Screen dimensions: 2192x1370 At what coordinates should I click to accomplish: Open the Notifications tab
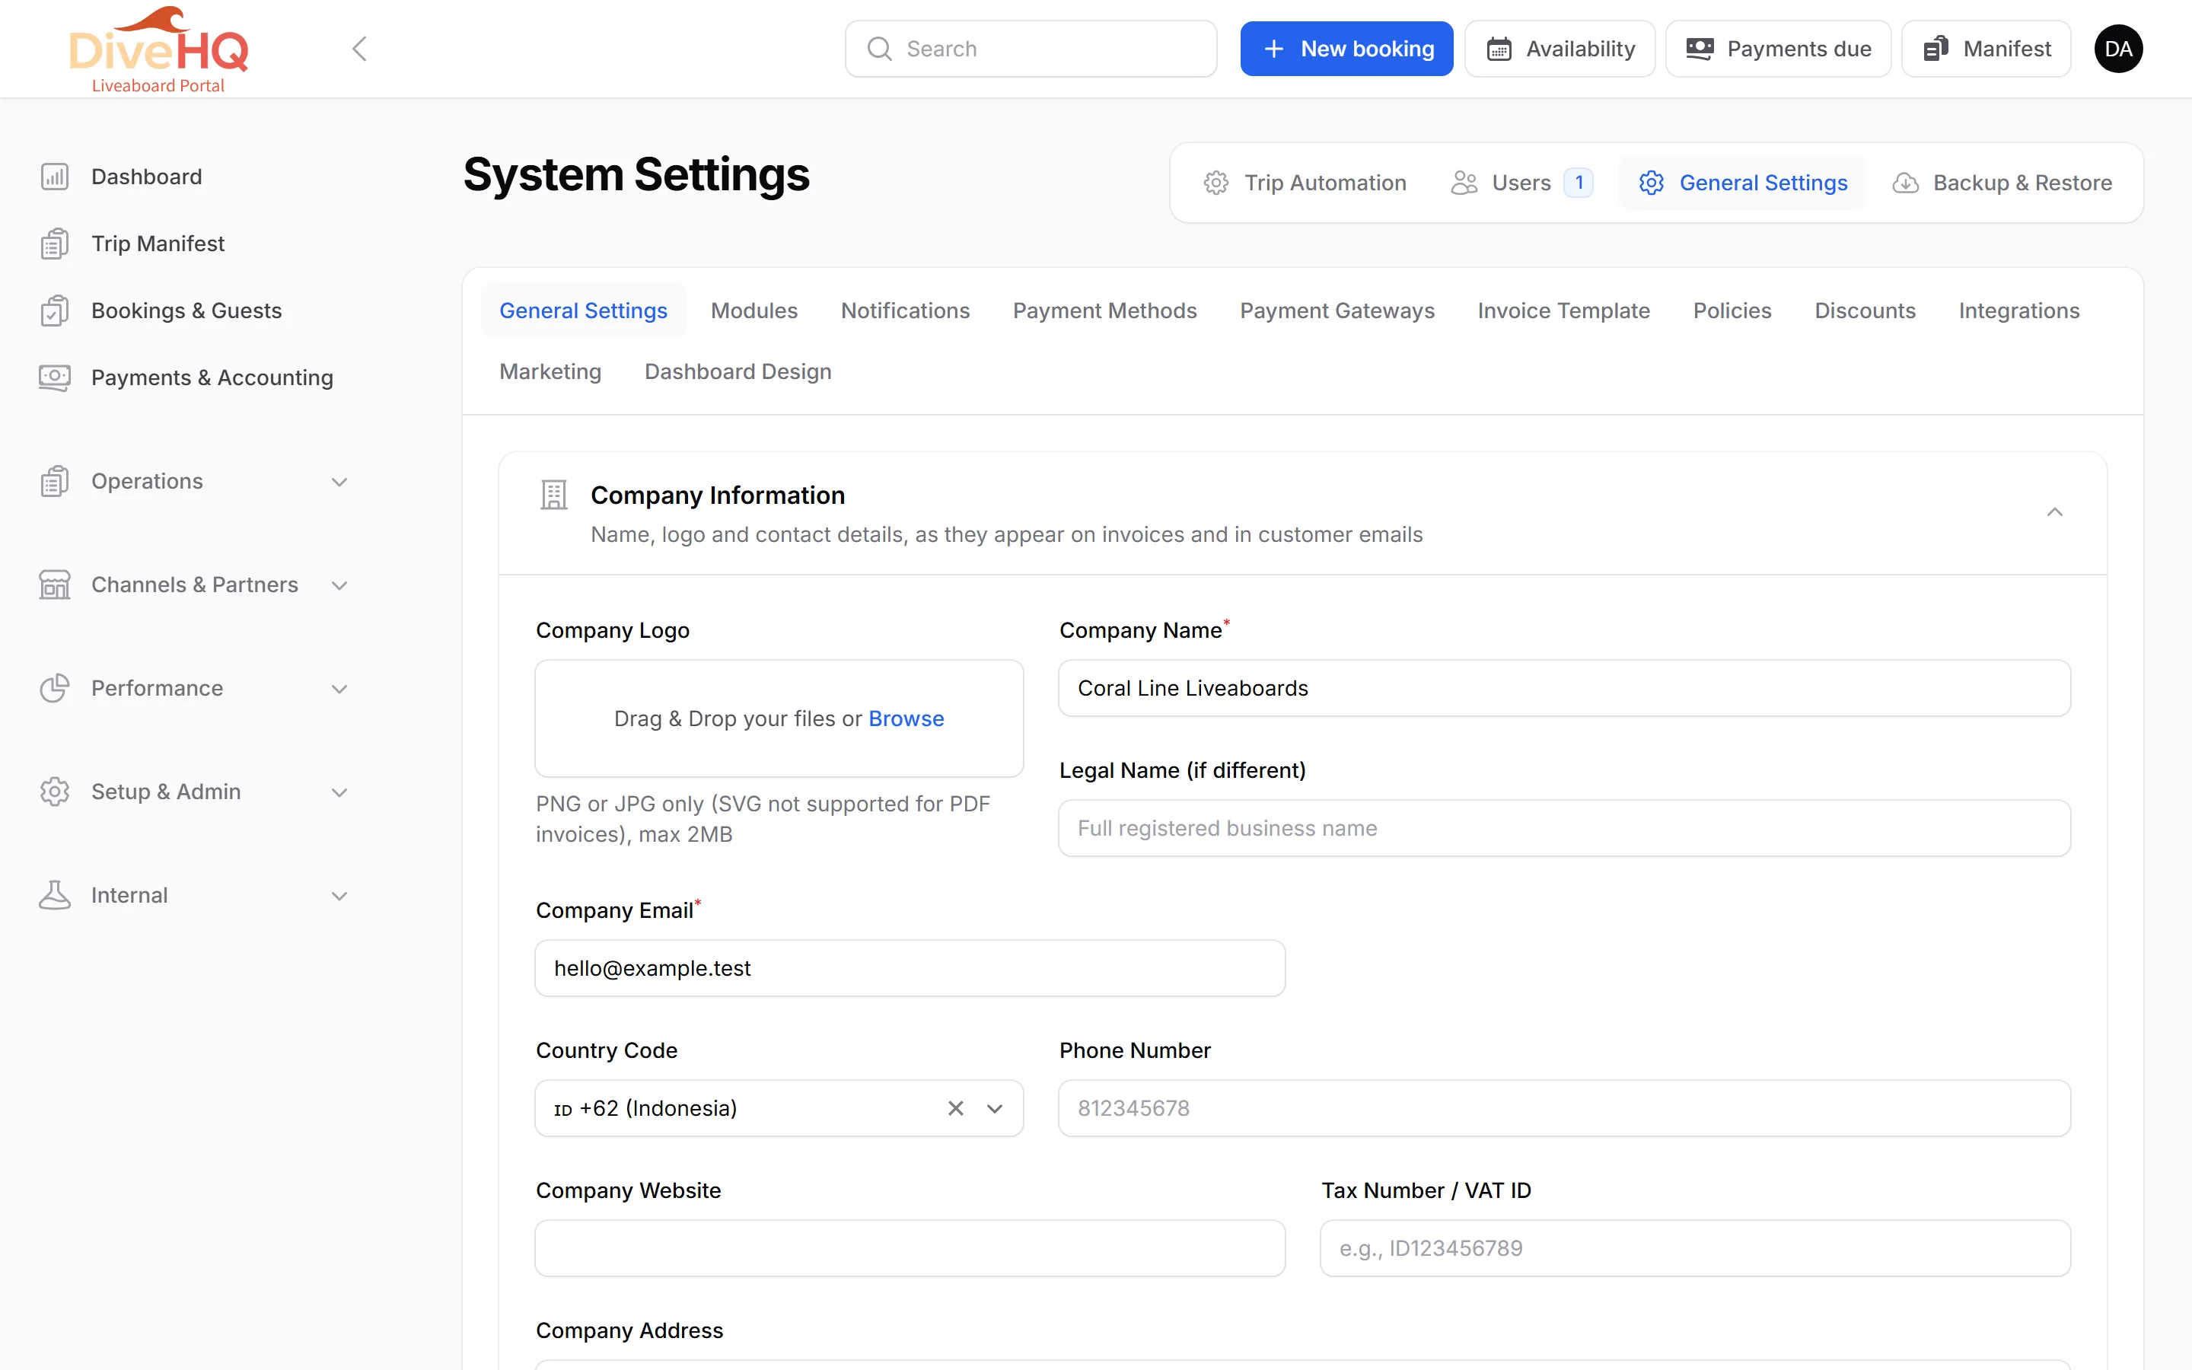click(905, 311)
